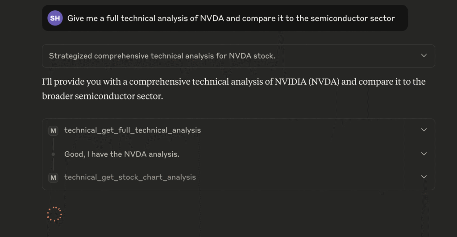Click the words "semiconductor sector" in the user prompt

pos(353,18)
